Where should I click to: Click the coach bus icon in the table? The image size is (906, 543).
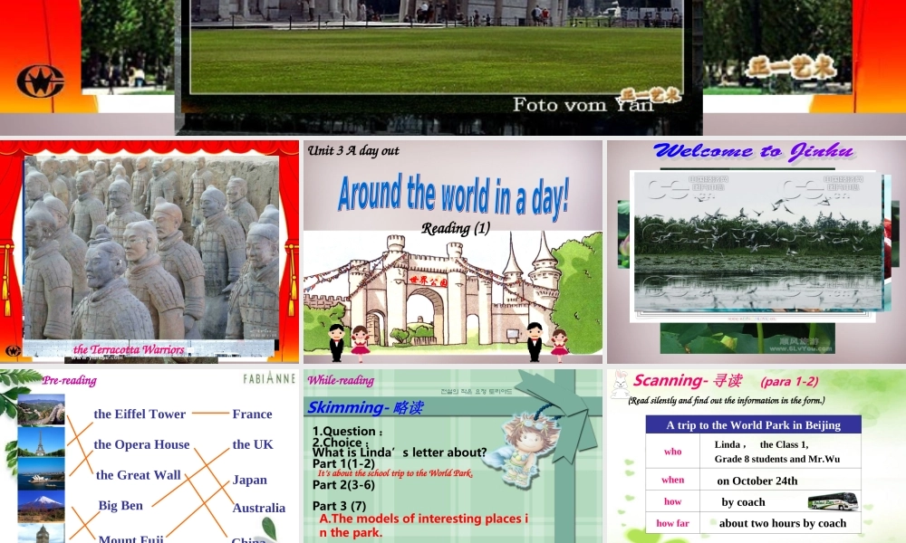[833, 501]
